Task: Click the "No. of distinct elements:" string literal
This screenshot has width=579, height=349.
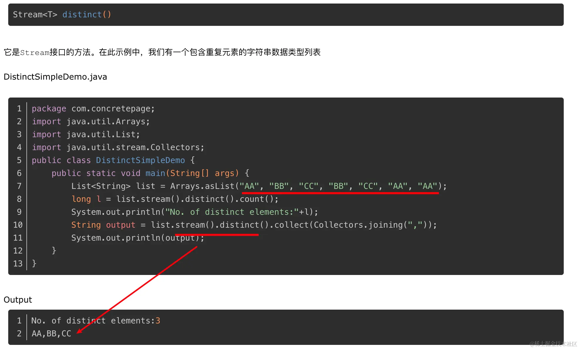Action: click(232, 212)
